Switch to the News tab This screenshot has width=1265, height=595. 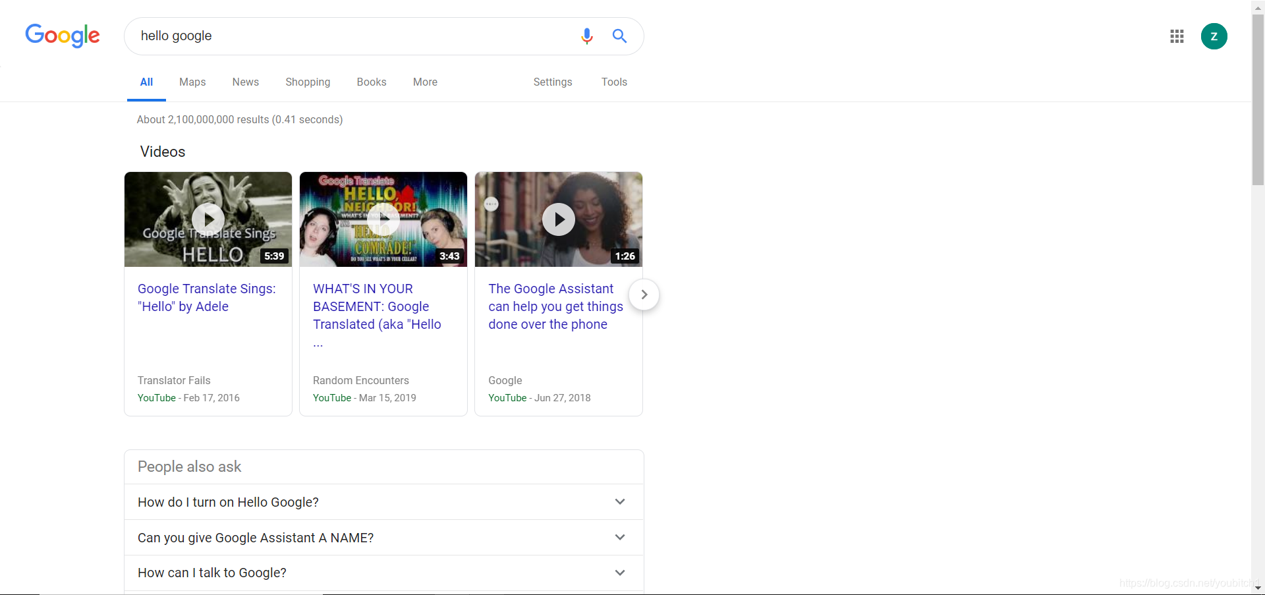pyautogui.click(x=246, y=82)
